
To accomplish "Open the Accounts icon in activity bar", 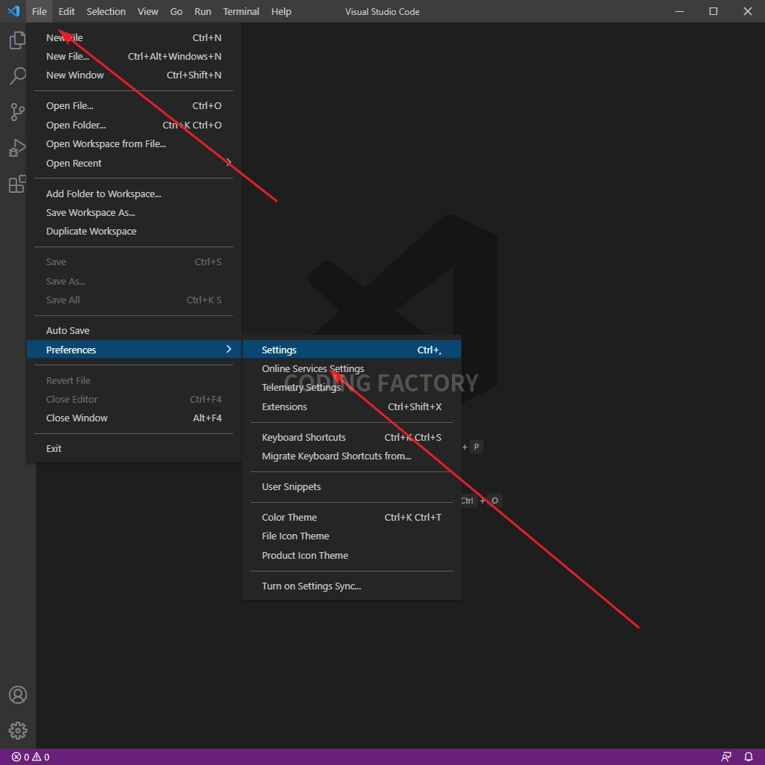I will (x=18, y=695).
